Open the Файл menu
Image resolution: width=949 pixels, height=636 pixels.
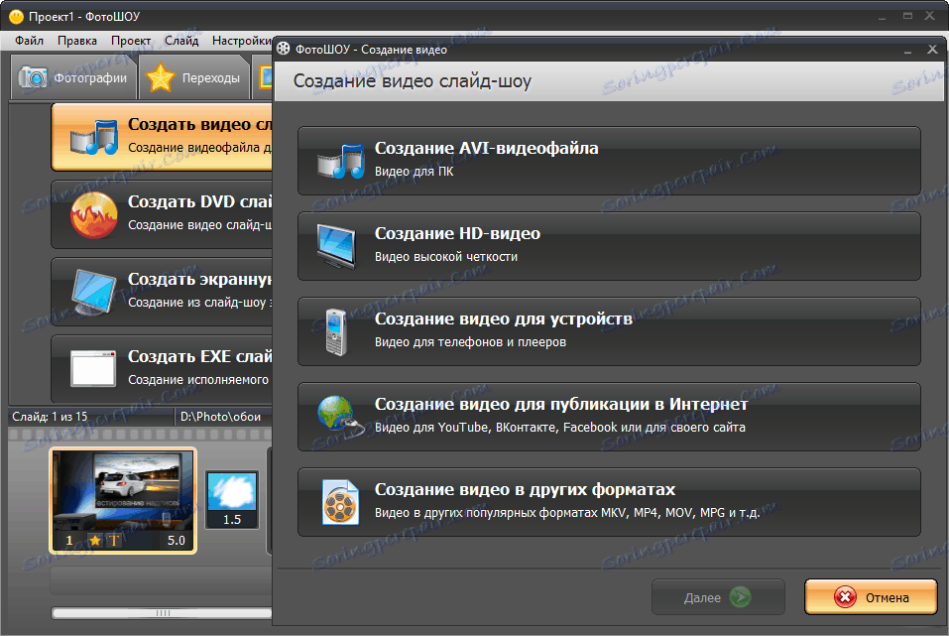click(x=29, y=41)
